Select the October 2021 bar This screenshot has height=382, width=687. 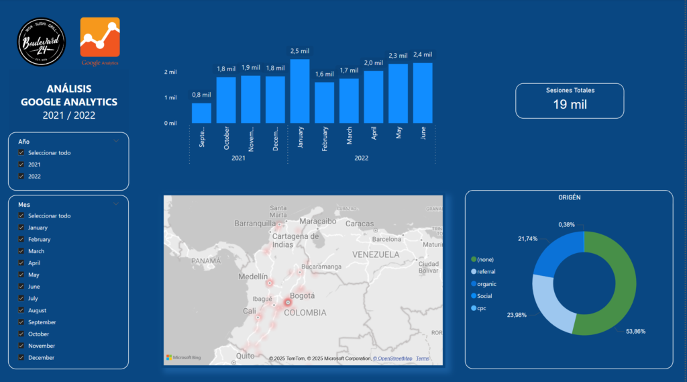[x=226, y=100]
